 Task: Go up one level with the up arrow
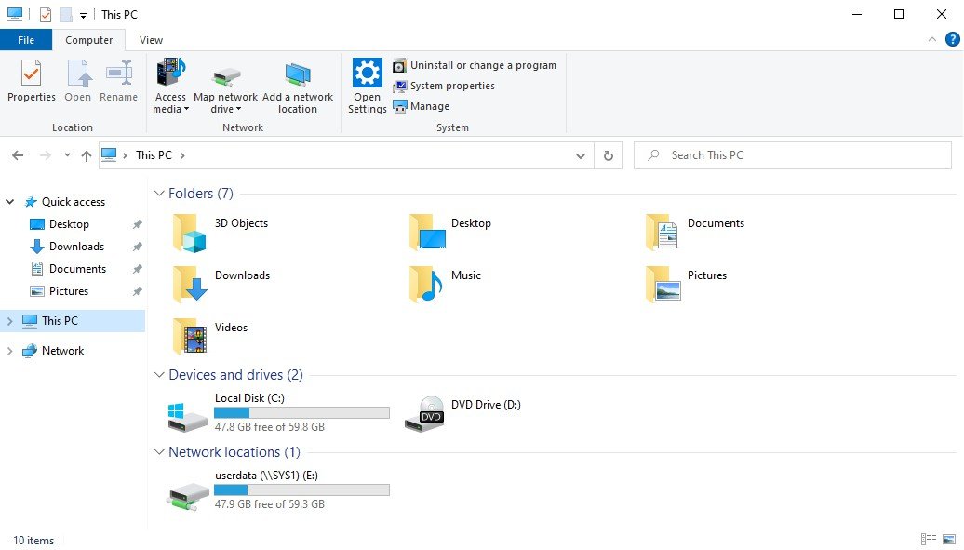point(86,155)
